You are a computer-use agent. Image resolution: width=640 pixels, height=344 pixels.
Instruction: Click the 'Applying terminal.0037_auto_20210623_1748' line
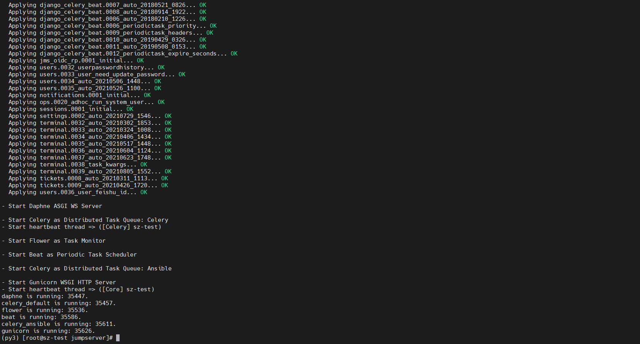90,158
